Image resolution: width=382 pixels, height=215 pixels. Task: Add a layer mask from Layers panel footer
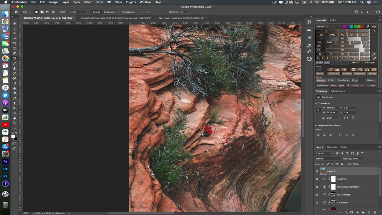pyautogui.click(x=351, y=212)
